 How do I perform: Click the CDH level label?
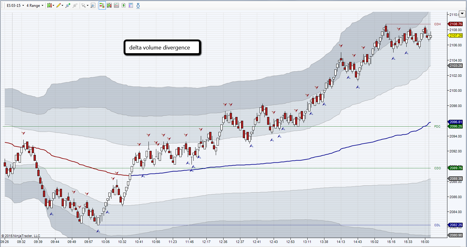tap(437, 24)
